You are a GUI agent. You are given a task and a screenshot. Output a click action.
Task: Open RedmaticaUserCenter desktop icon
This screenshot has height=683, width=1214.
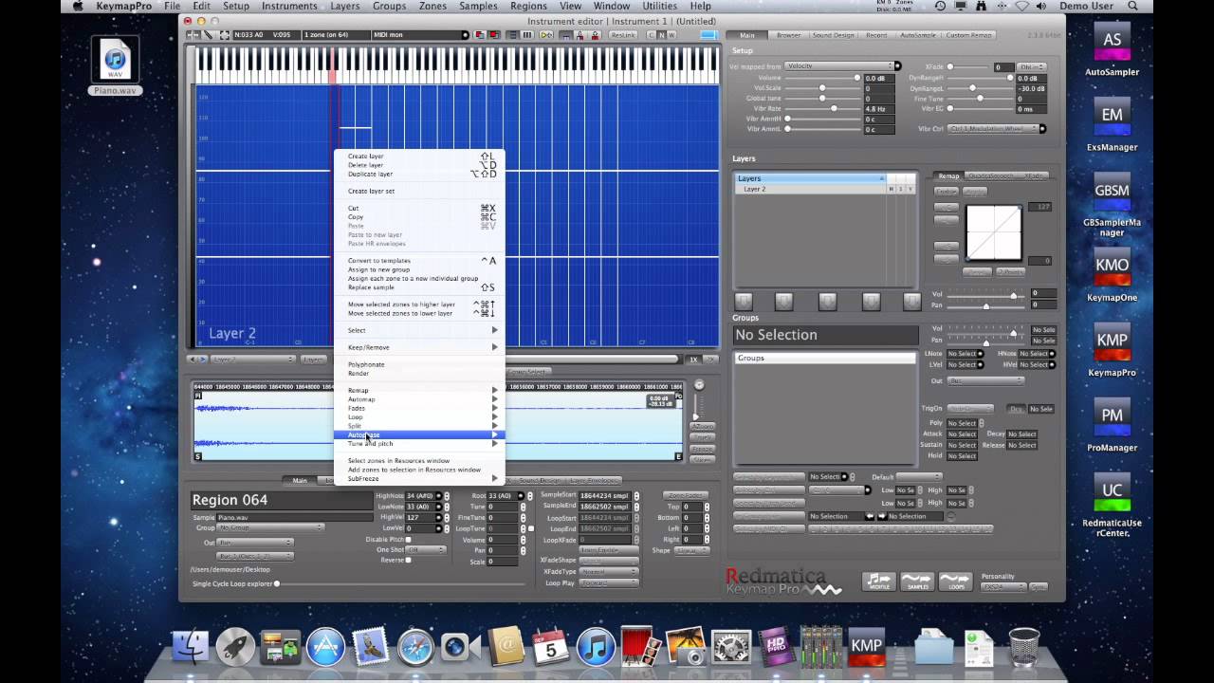coord(1112,503)
